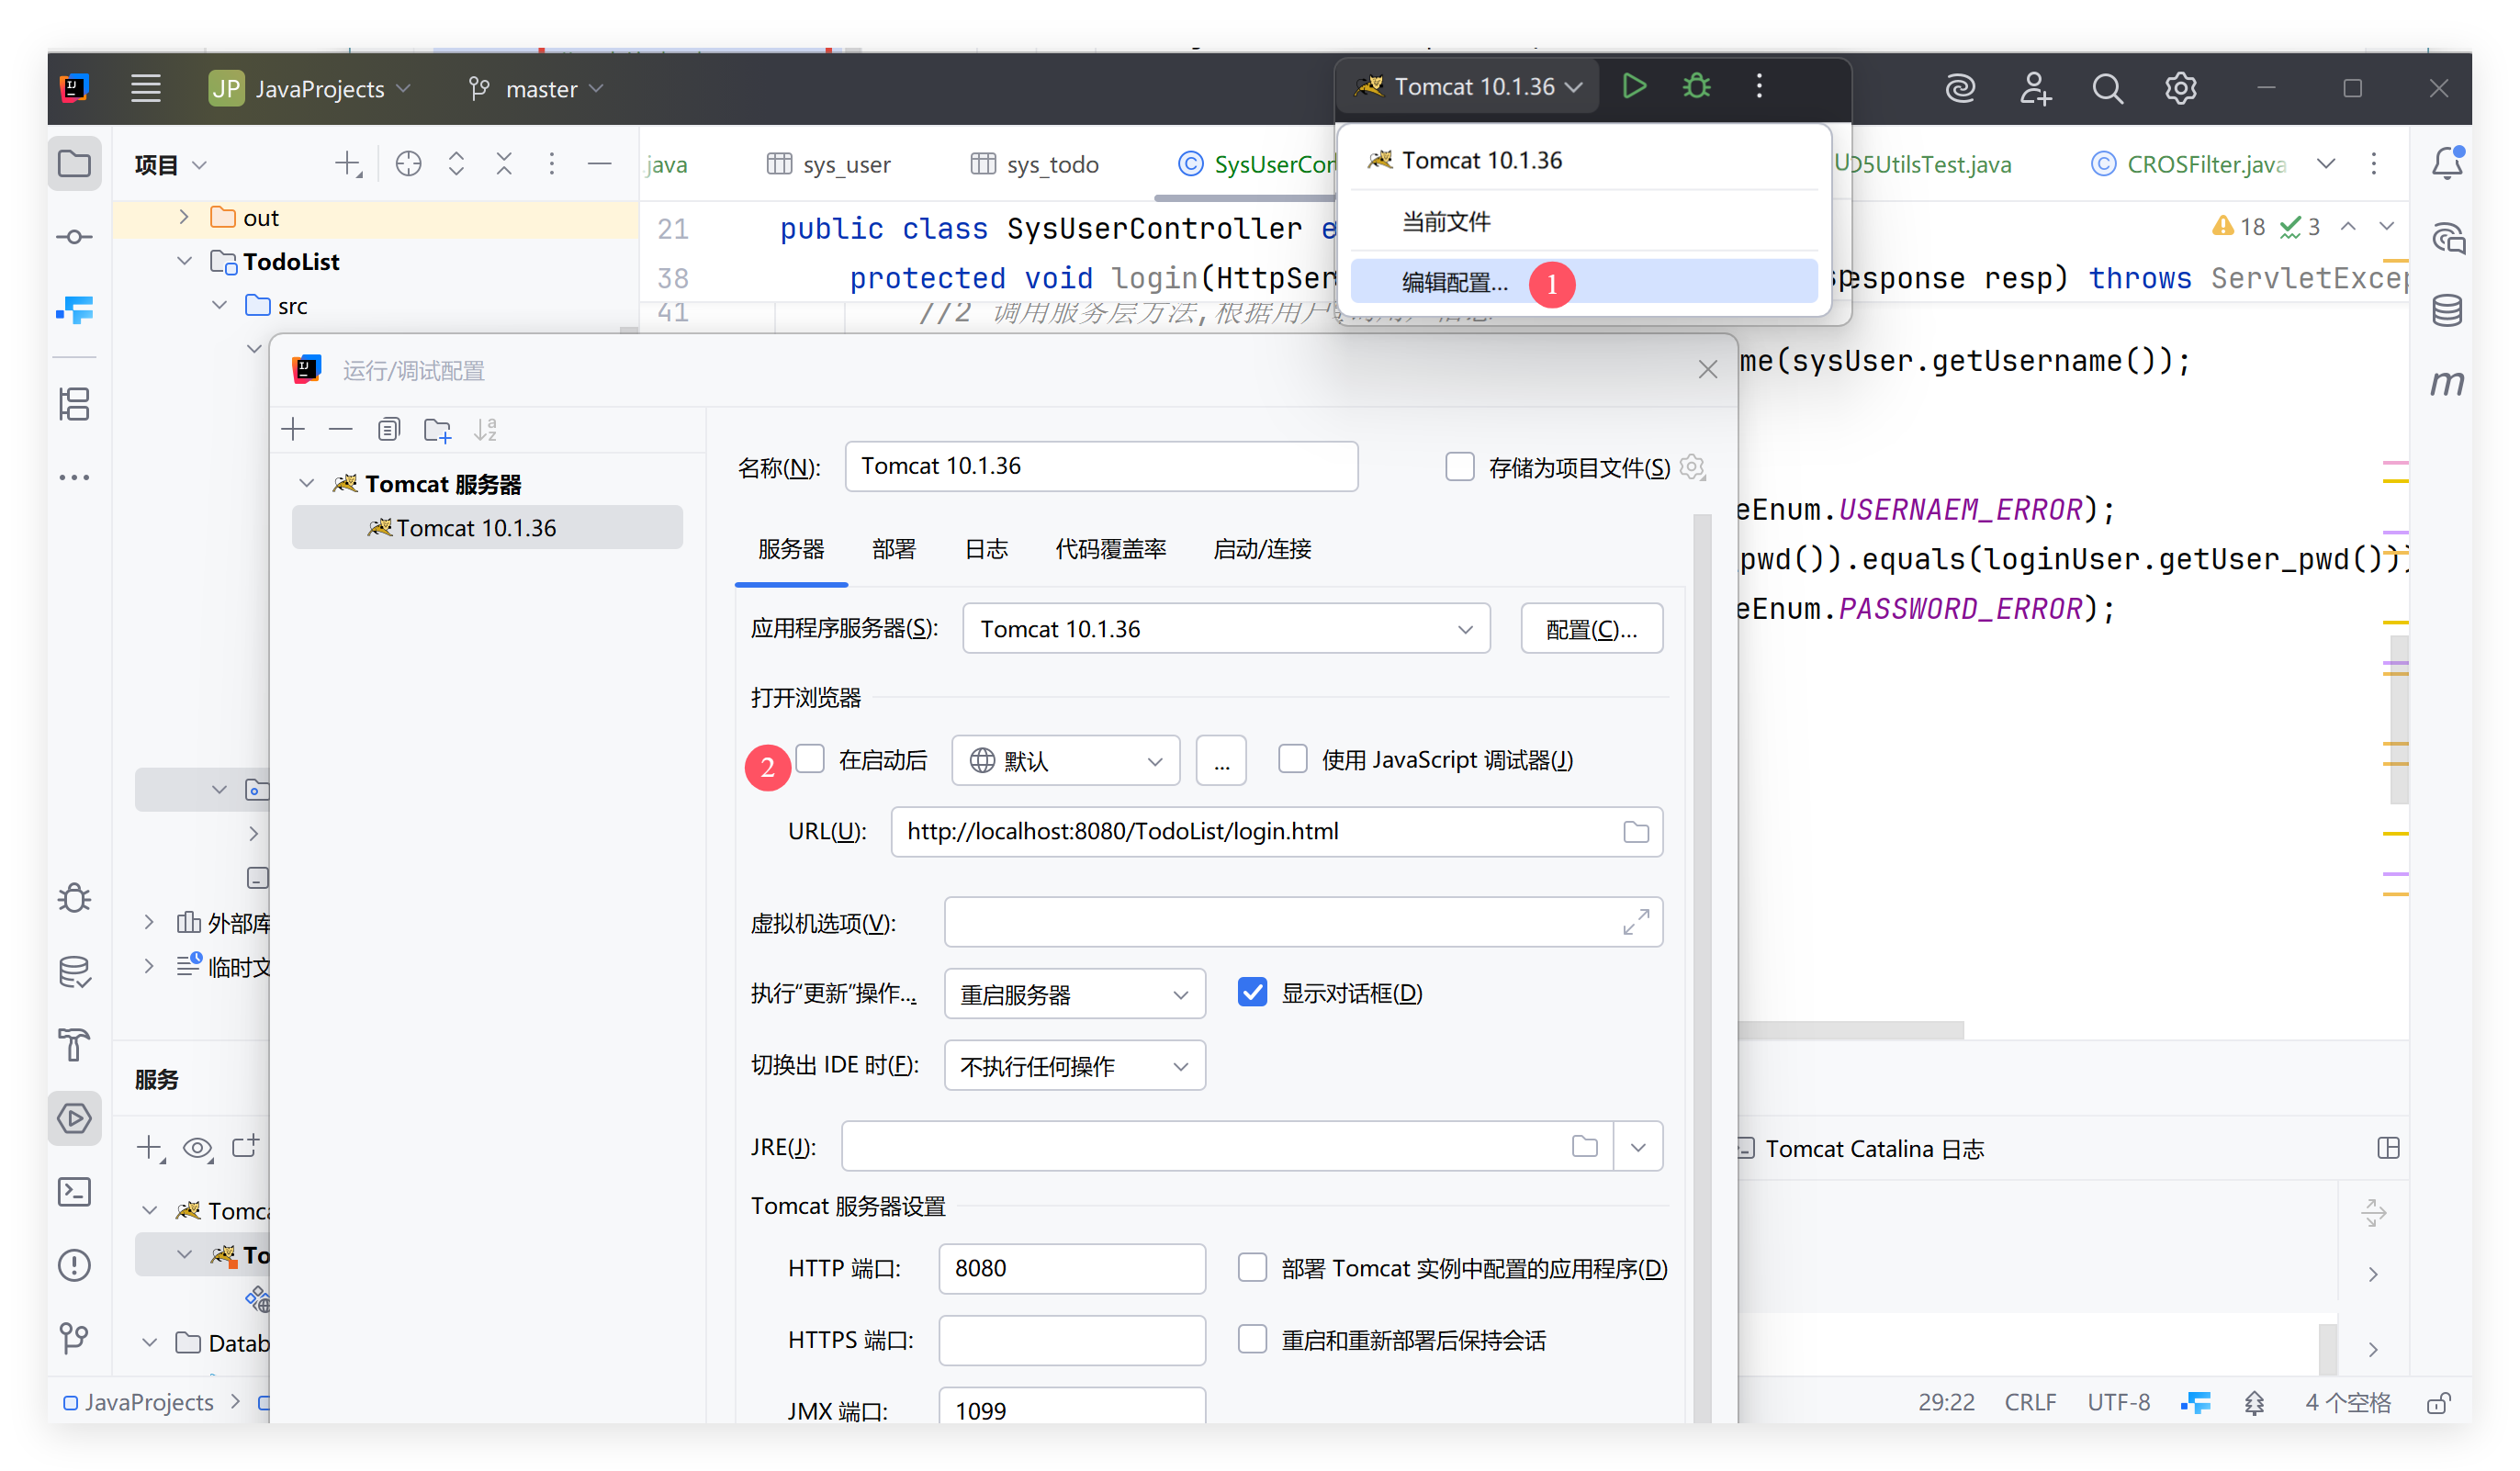Select current file menu entry

point(1583,221)
